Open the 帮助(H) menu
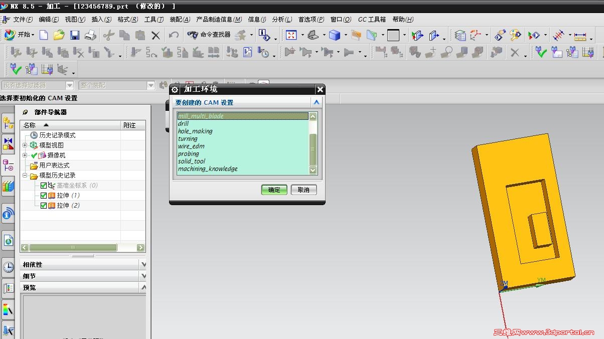Screen dimensions: 604x339 (403, 20)
